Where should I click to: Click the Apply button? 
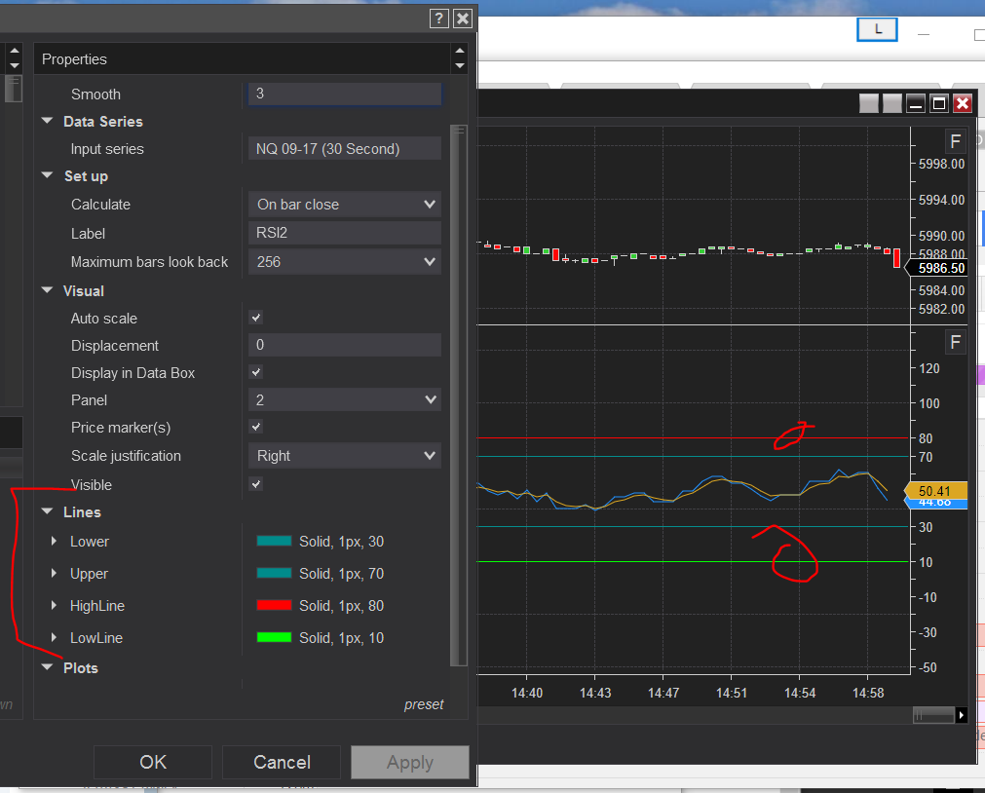pos(410,762)
